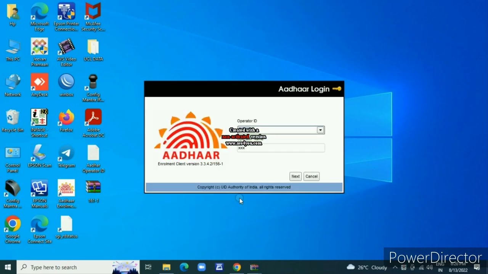
Task: Launch winbox desktop shortcut
Action: coord(66,85)
